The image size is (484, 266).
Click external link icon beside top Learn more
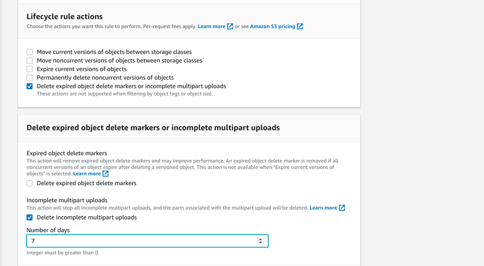coord(230,26)
